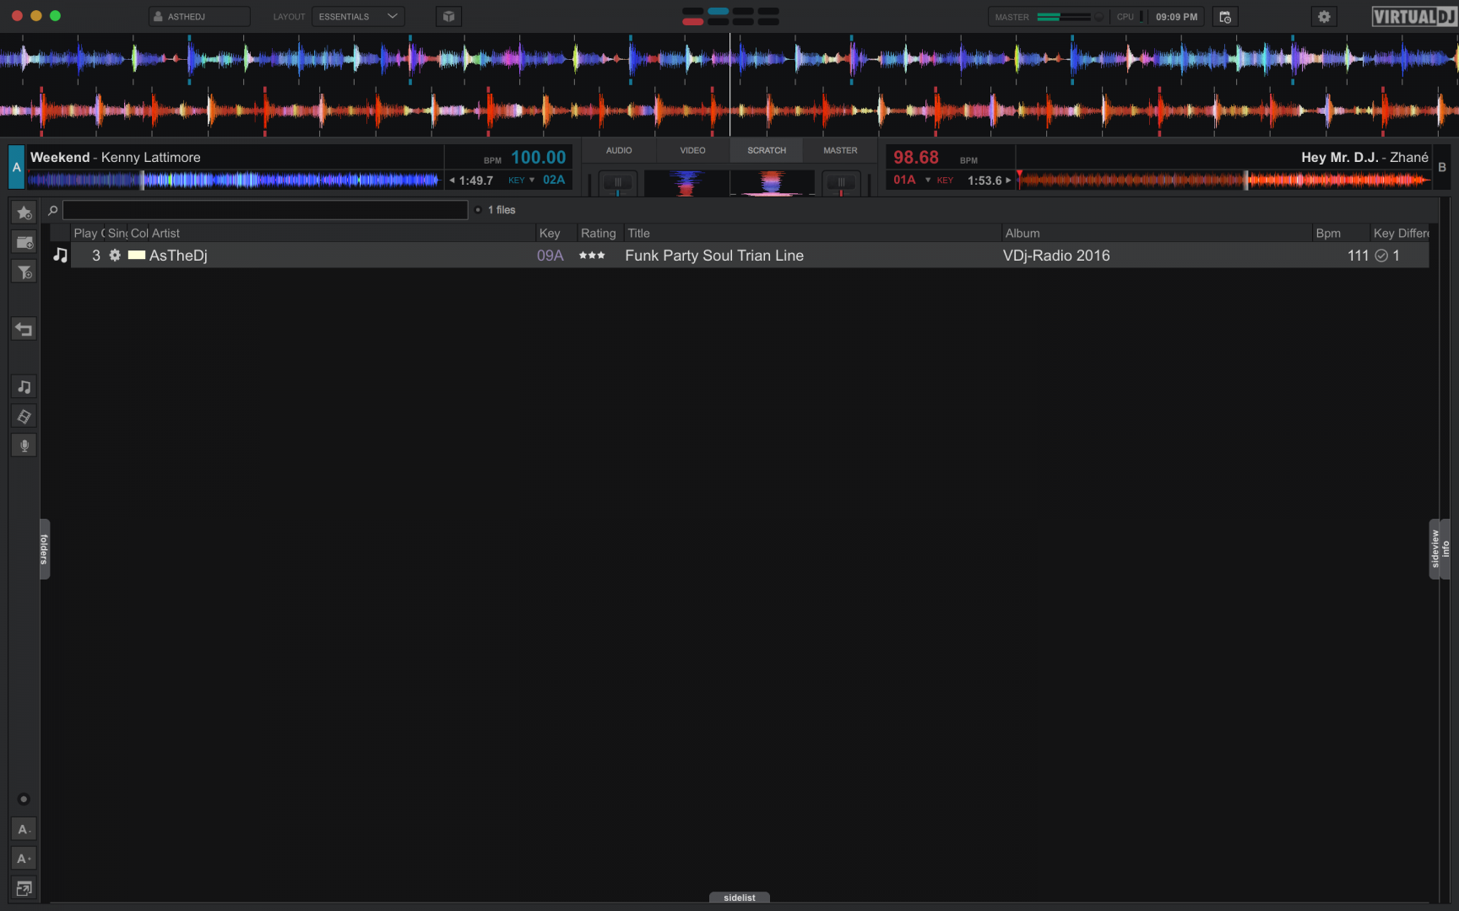Click the VirtualDJ logo

1414,17
